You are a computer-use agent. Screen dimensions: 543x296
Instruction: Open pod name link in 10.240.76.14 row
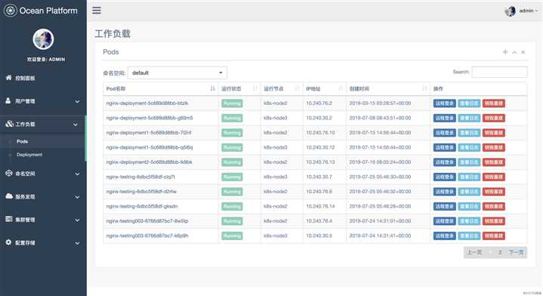click(142, 206)
